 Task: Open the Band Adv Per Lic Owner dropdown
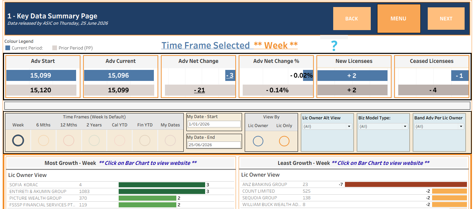439,126
